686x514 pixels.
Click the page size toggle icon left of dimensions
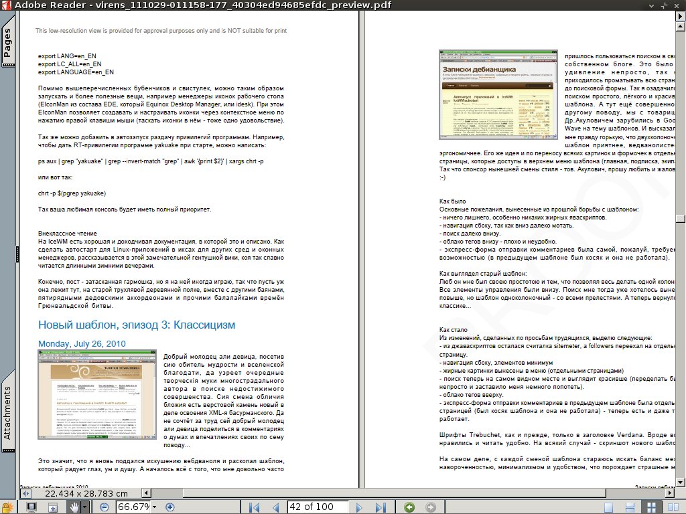25,493
